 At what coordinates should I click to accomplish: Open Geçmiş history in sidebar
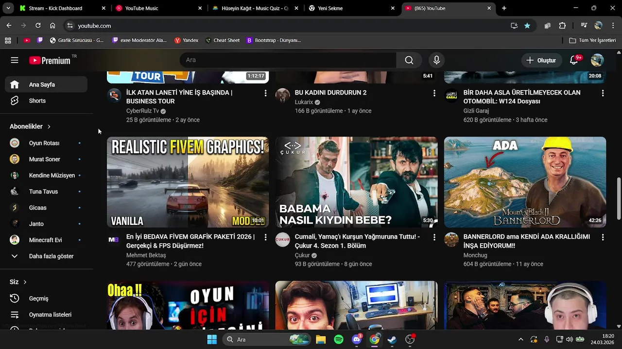pyautogui.click(x=46, y=299)
